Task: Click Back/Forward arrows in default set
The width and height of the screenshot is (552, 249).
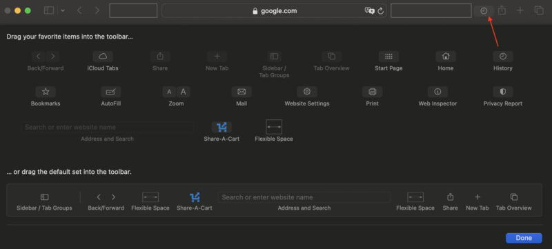Action: pos(106,197)
